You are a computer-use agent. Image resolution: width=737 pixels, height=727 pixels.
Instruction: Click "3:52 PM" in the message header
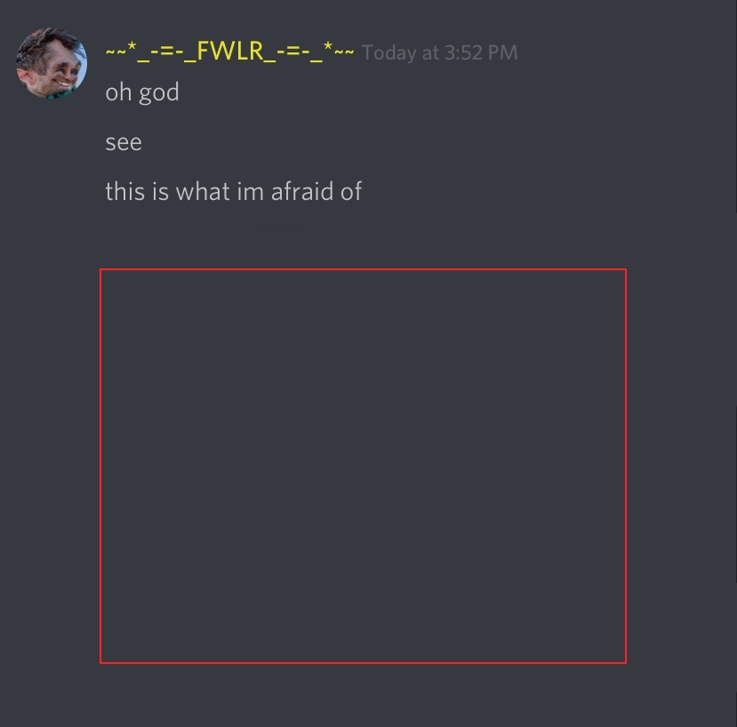click(480, 52)
